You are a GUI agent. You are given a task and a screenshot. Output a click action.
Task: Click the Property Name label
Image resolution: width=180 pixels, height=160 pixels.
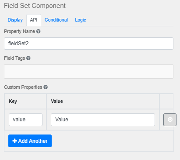pos(19,31)
